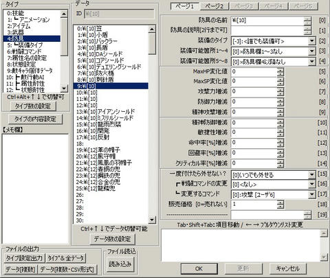Click the 読み込み file load button
This screenshot has width=330, height=278.
[x=120, y=264]
